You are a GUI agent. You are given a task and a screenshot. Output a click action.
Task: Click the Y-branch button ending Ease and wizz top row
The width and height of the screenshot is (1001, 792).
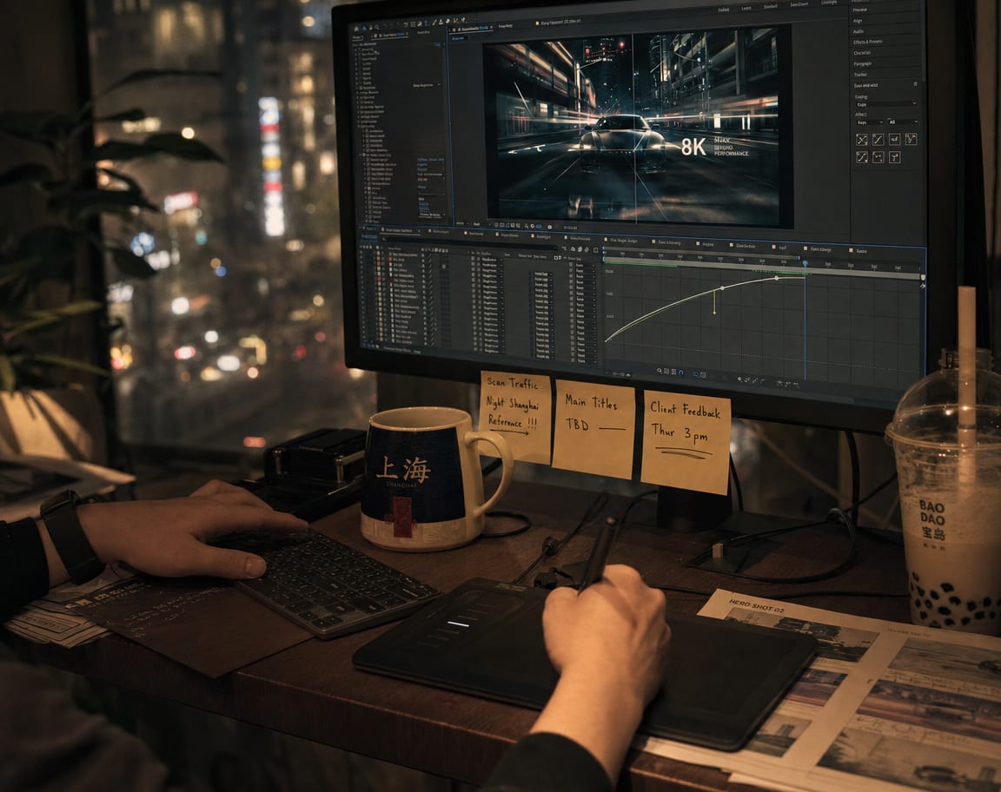coord(911,139)
